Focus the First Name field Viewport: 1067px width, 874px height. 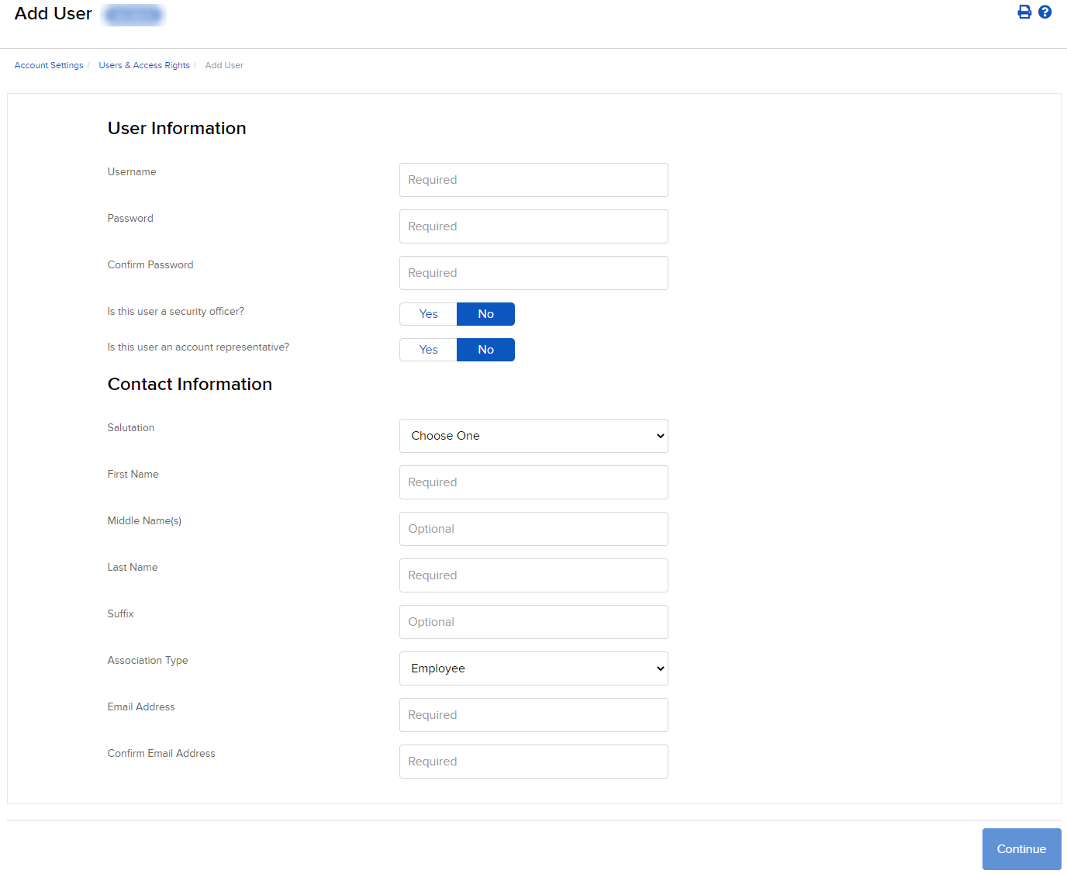[533, 482]
